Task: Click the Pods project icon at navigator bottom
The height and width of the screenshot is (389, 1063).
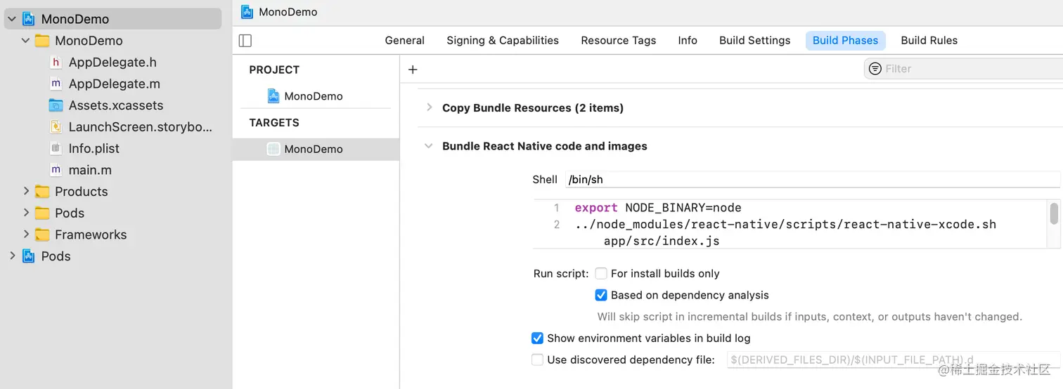Action: pos(28,256)
